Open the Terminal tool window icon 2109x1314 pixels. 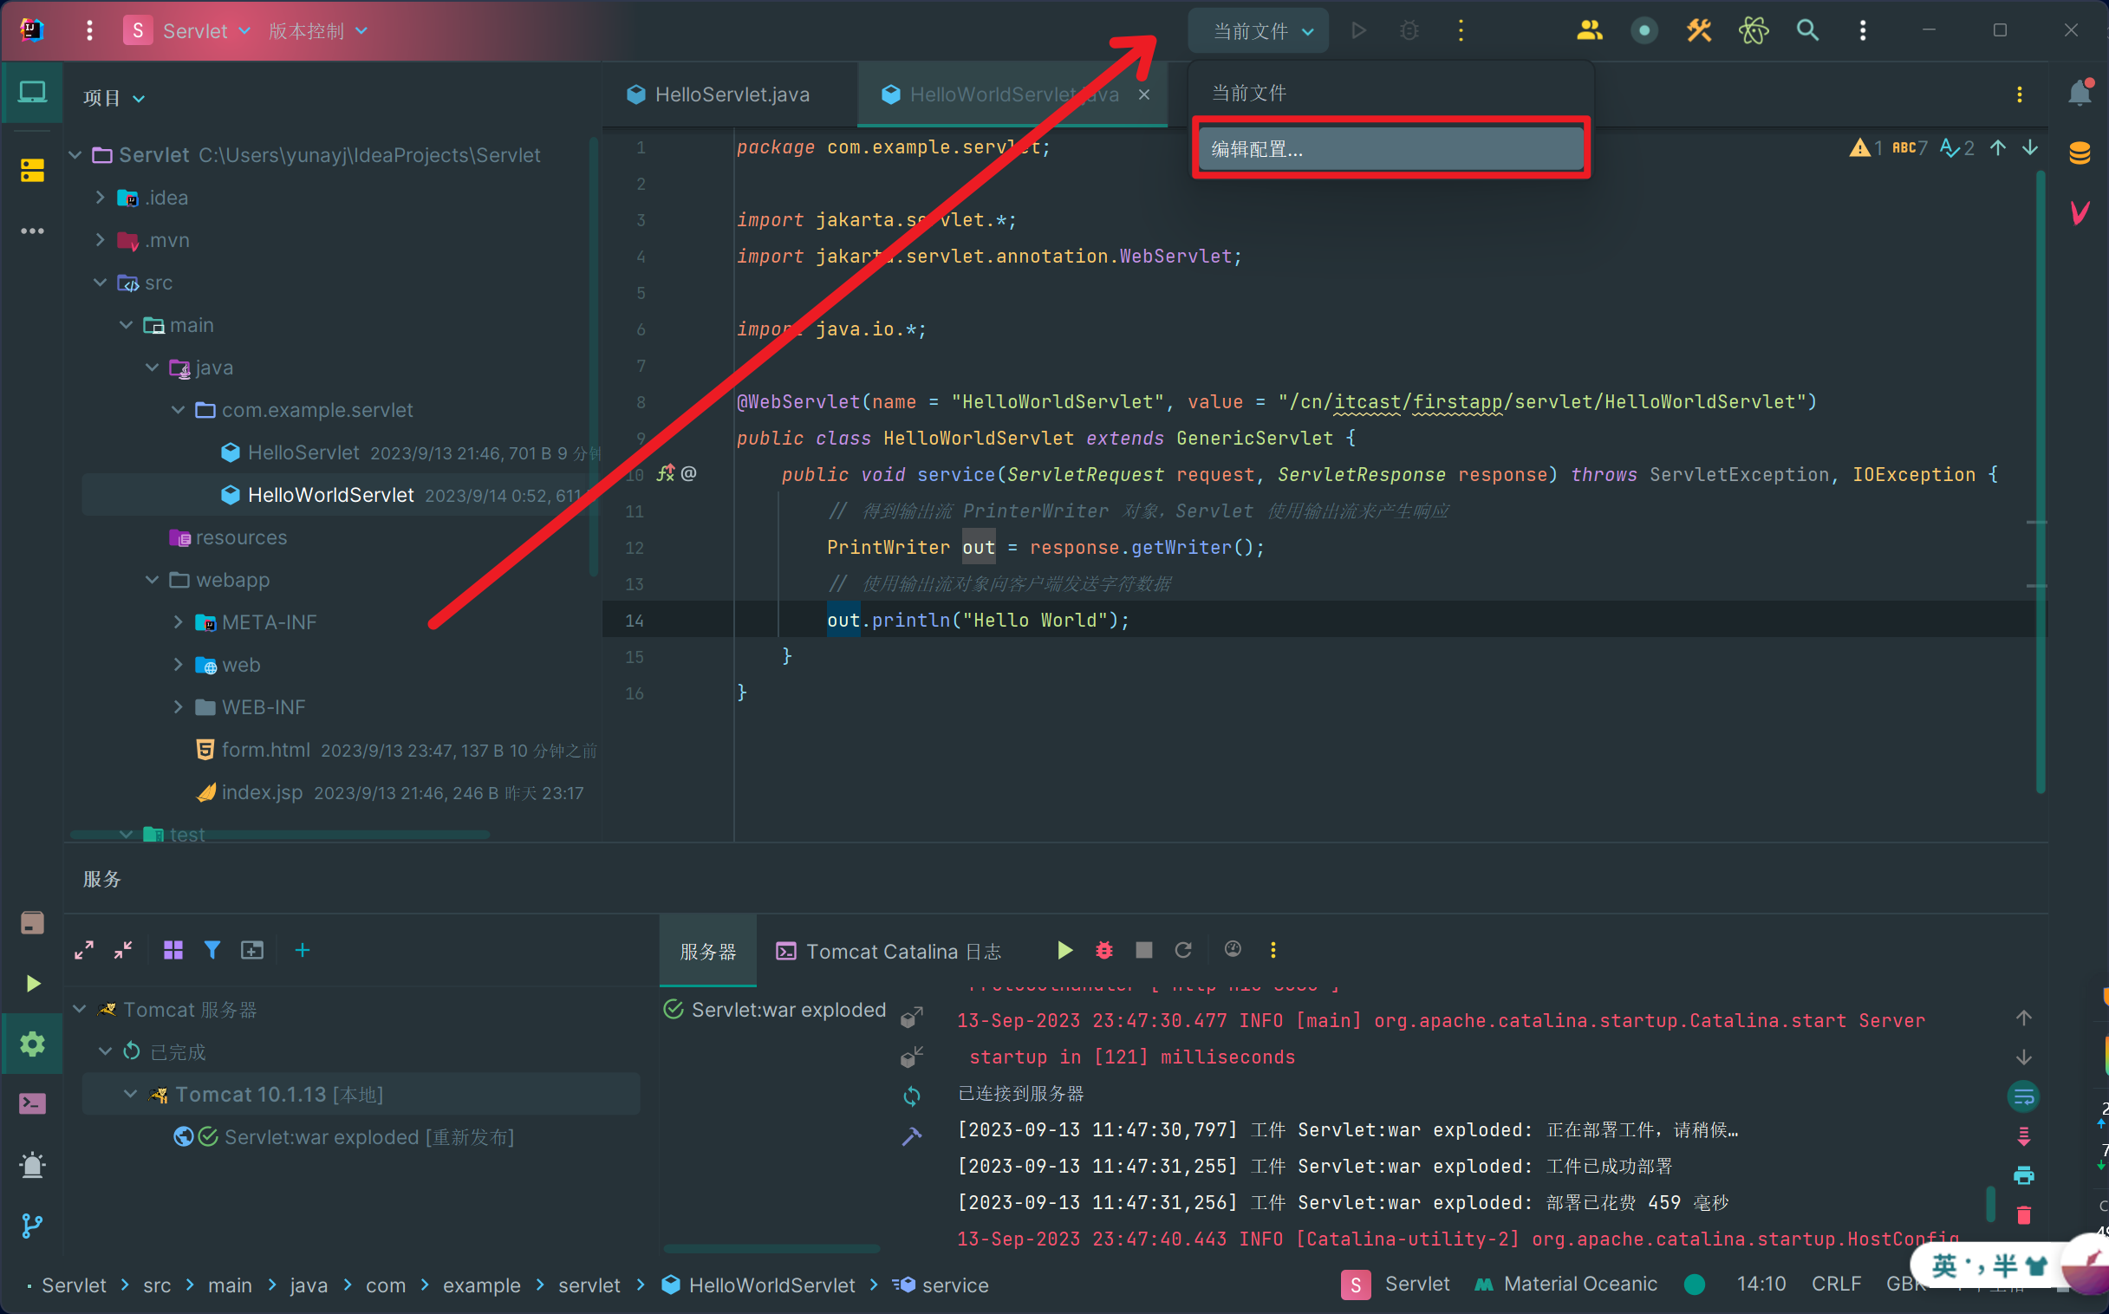click(32, 1103)
